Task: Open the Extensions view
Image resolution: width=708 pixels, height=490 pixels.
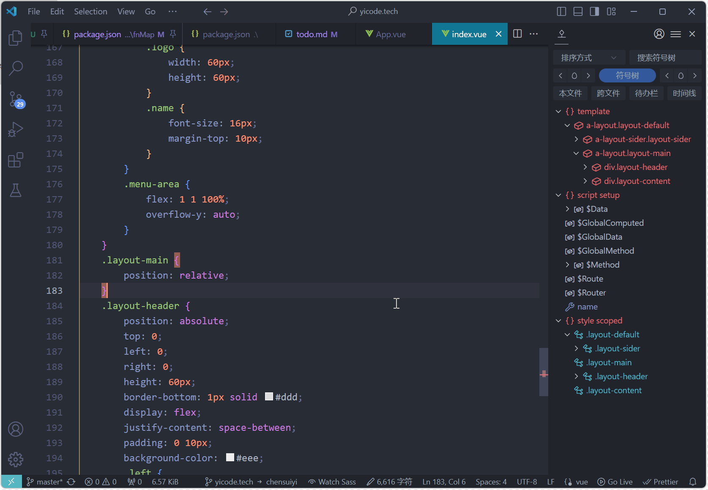Action: 16,160
